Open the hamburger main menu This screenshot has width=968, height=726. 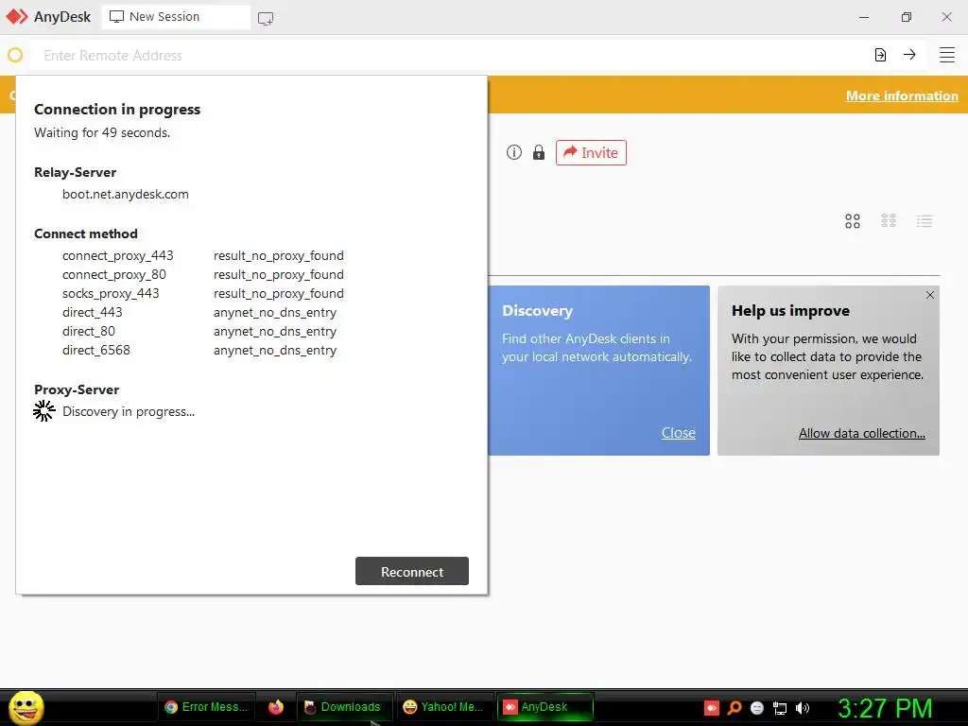click(947, 55)
